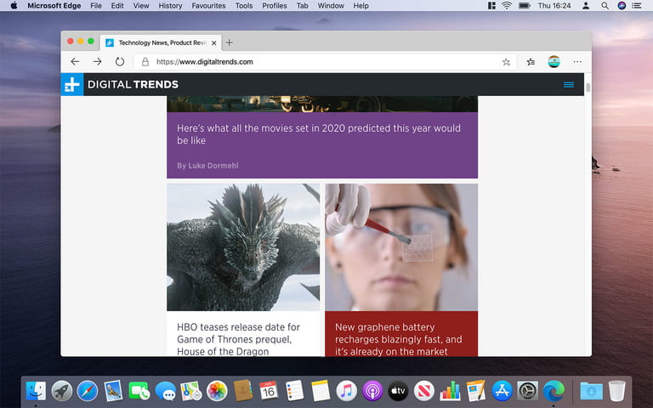Open Finder from the Dock
Image resolution: width=653 pixels, height=408 pixels.
tap(36, 391)
